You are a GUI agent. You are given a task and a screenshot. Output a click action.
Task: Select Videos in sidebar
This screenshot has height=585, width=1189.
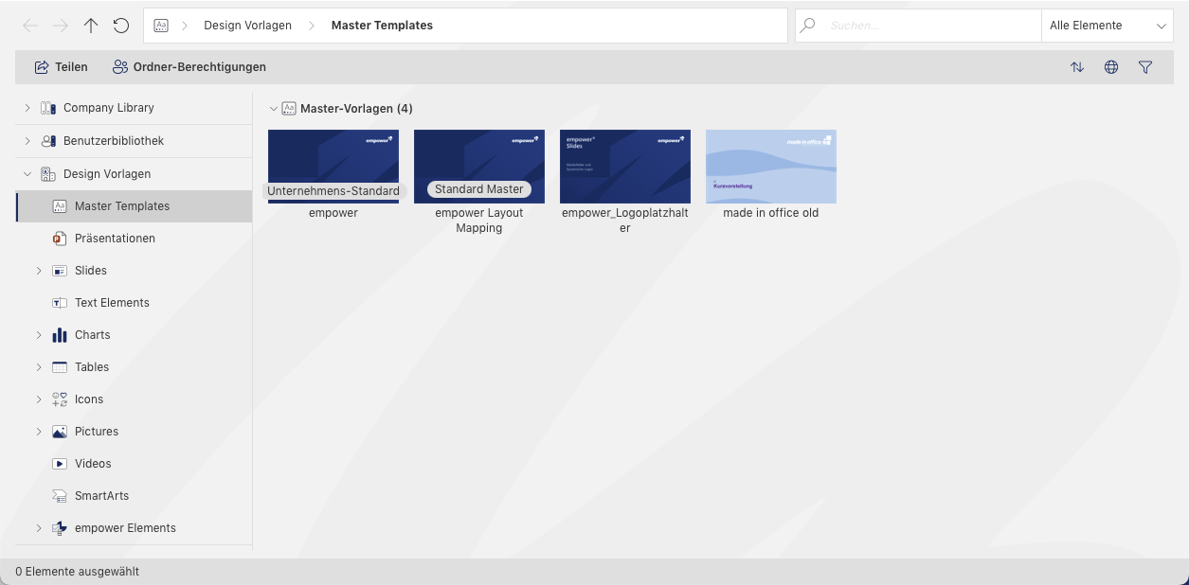[x=135, y=464]
